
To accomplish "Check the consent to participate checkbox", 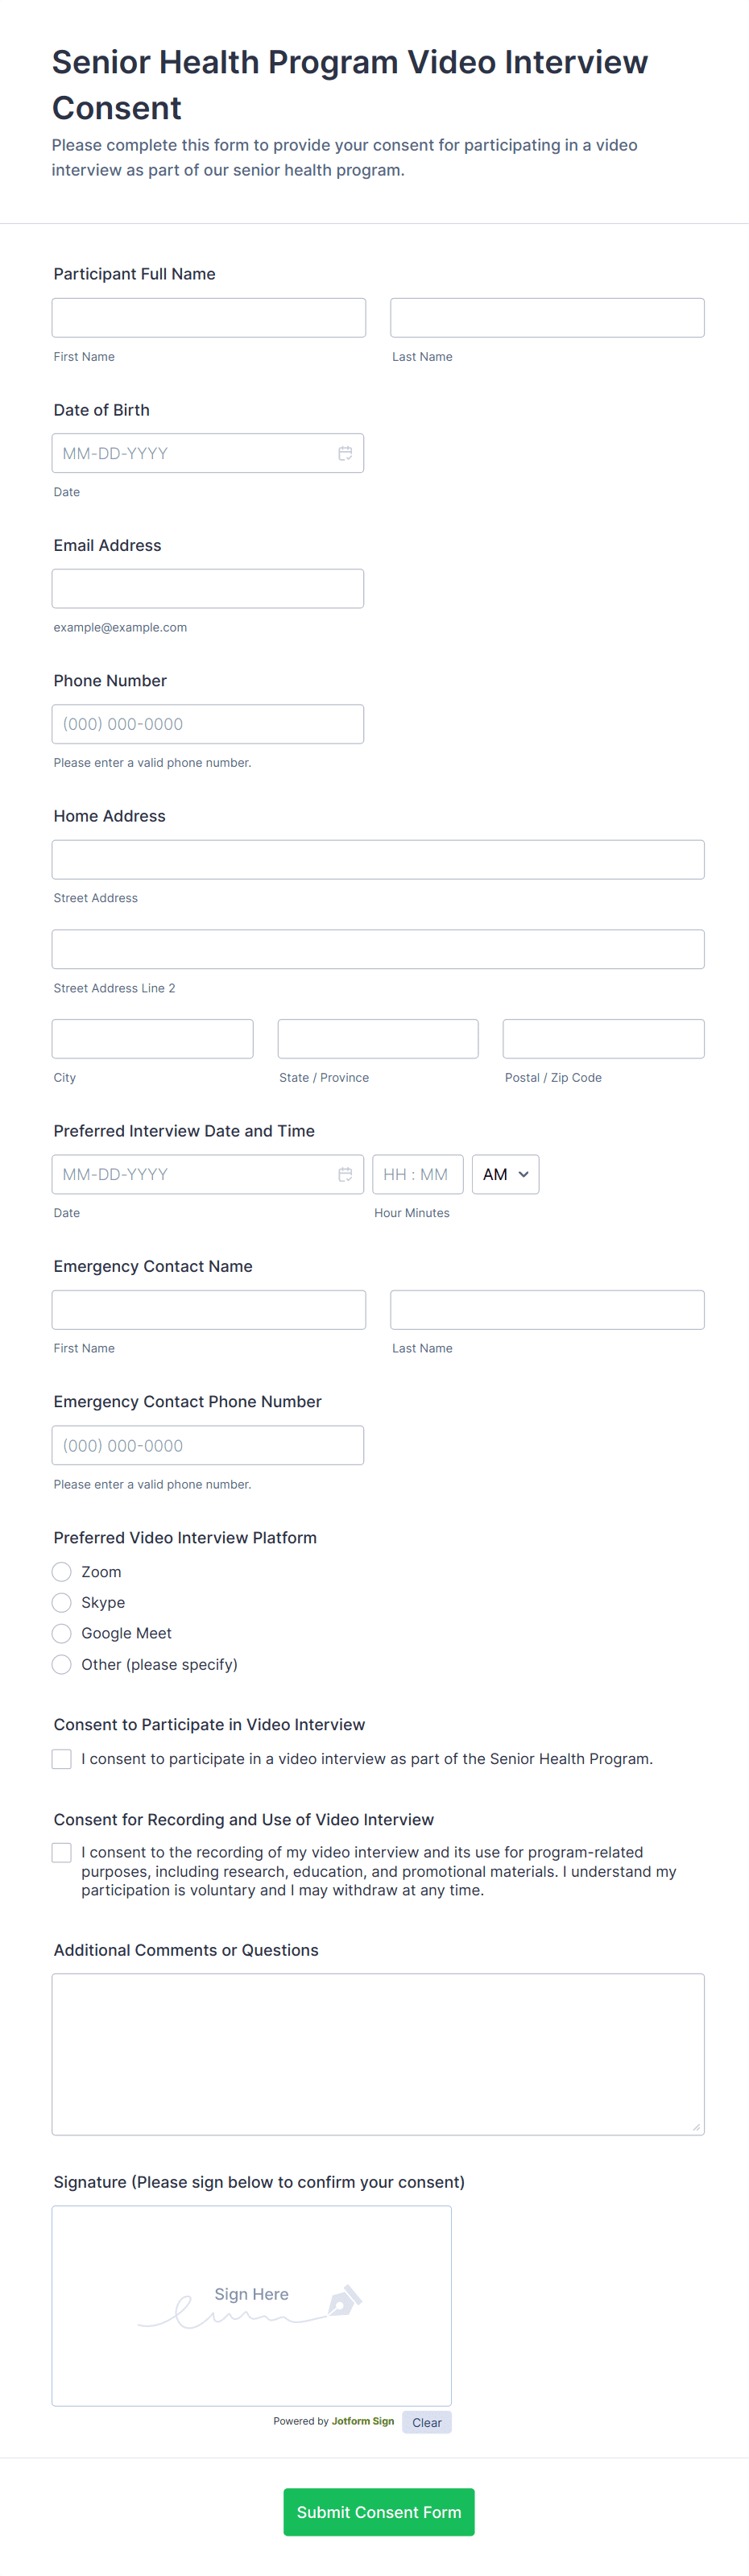I will 61,1758.
